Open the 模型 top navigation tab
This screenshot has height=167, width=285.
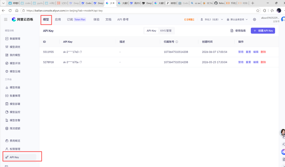(46, 19)
